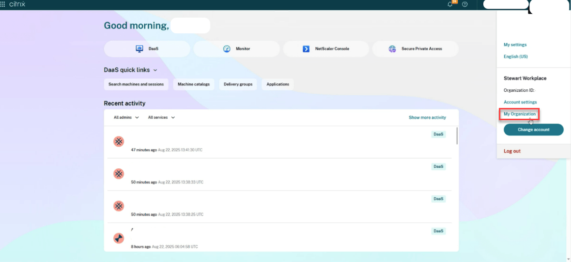Click the DaaS monitor icon
The height and width of the screenshot is (262, 571).
click(x=139, y=49)
